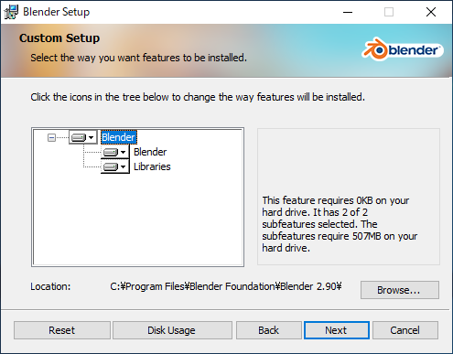The image size is (453, 354).
Task: Cancel the Blender Setup wizard
Action: click(x=405, y=330)
